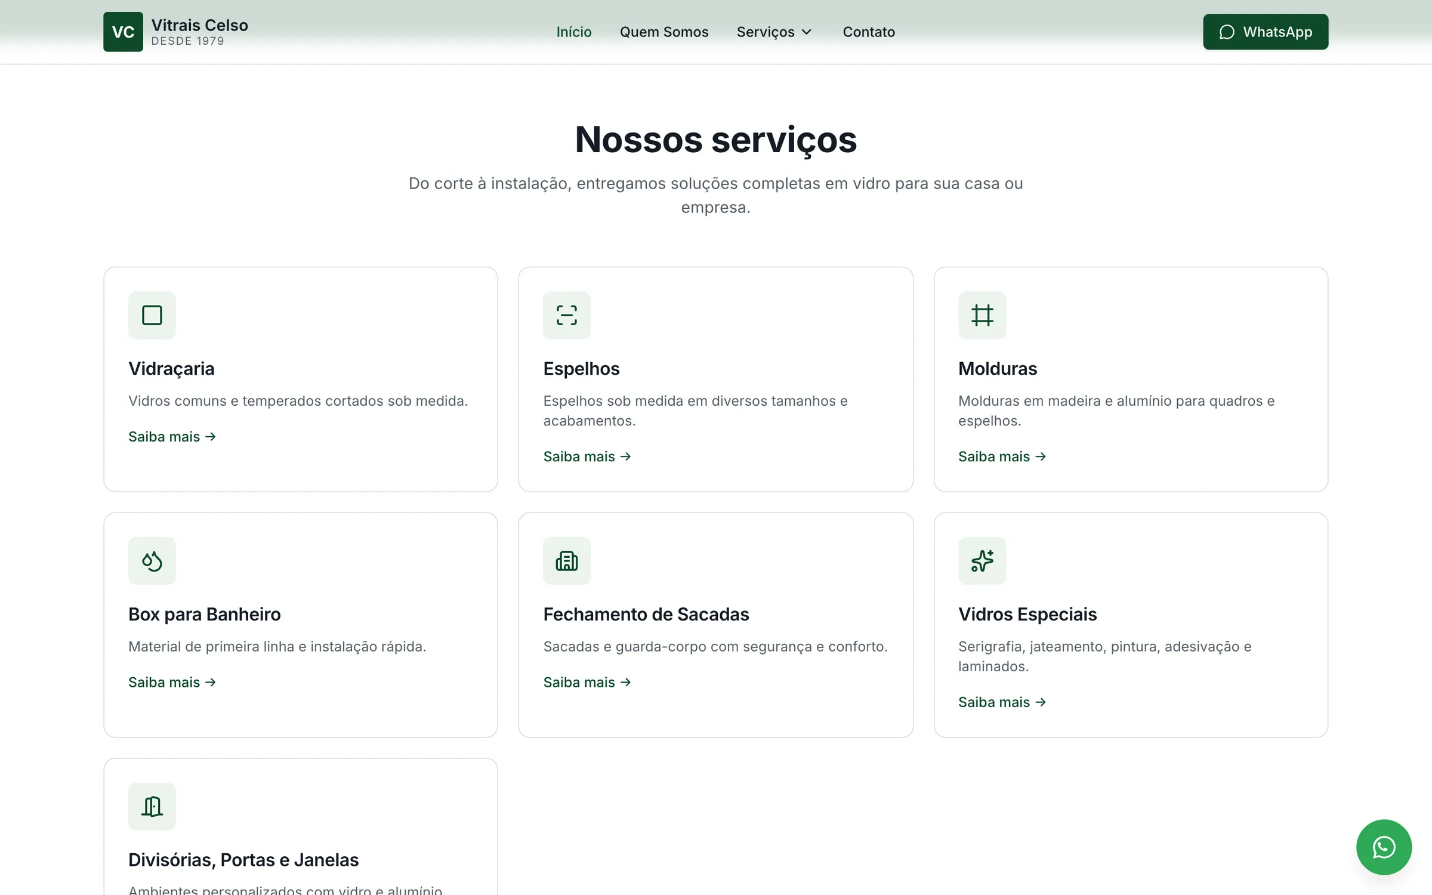This screenshot has width=1432, height=895.
Task: Click Saiba mais under Molduras
Action: pos(1002,456)
